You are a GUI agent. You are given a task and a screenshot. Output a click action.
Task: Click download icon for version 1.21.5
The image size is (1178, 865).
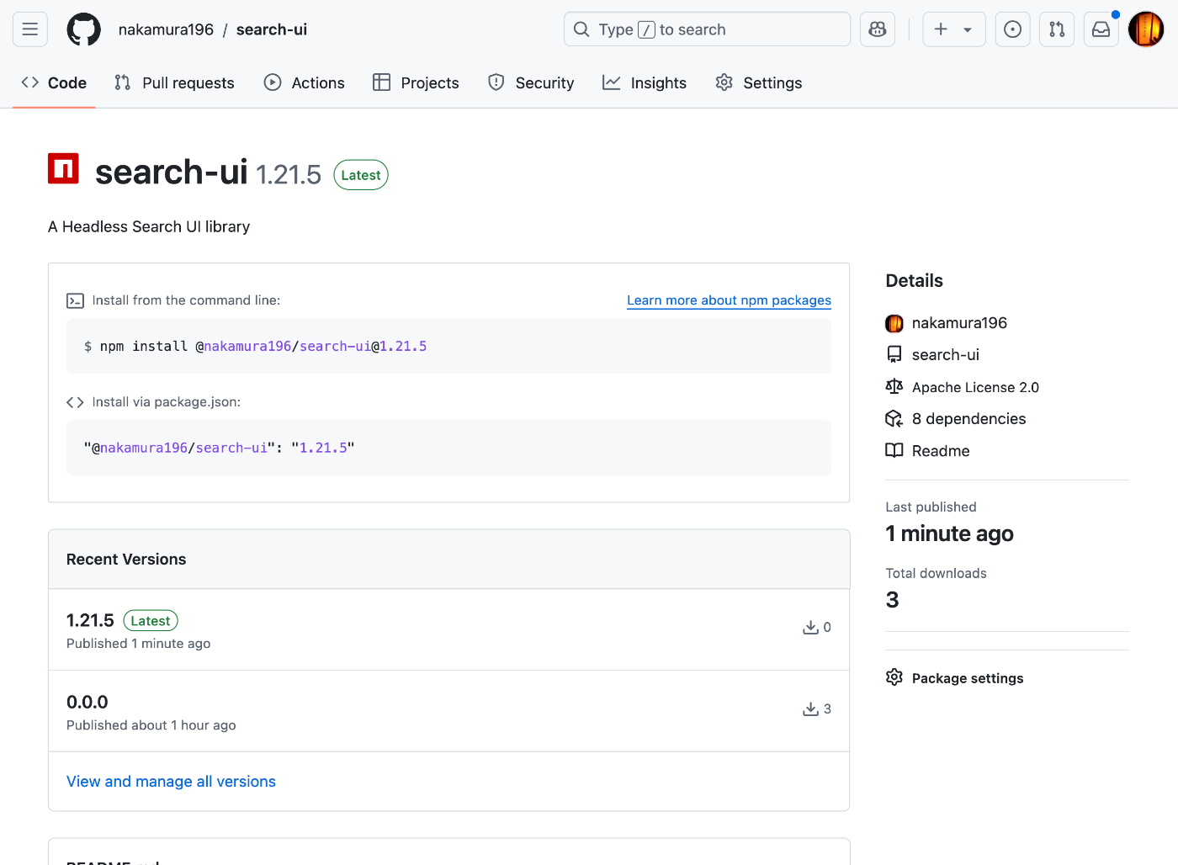[x=810, y=628]
